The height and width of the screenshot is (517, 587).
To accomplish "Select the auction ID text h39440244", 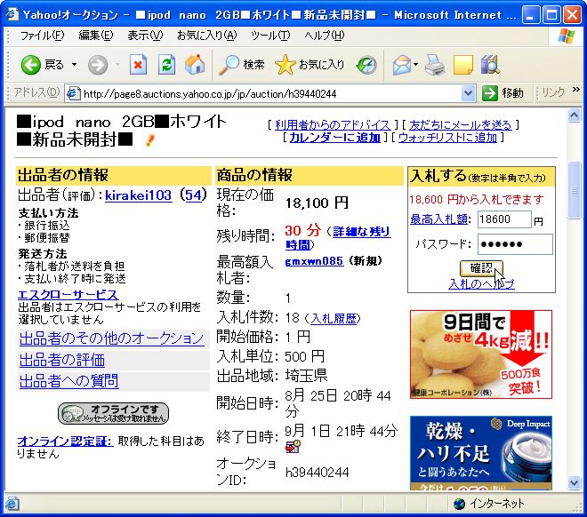I will coord(317,473).
